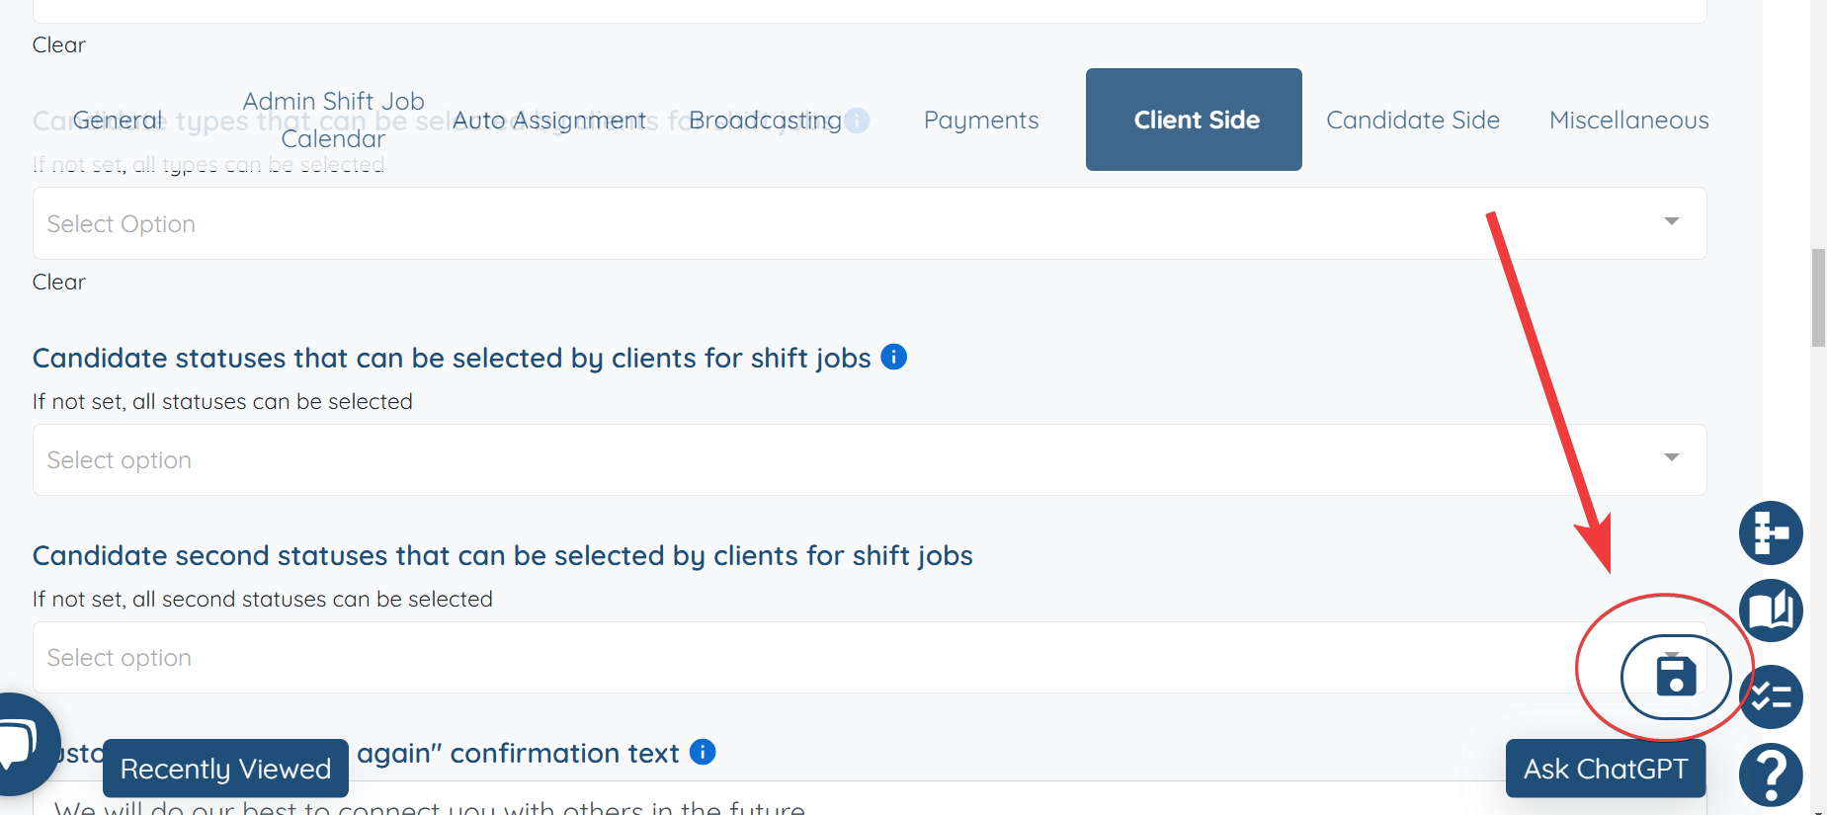Click the hierarchy tree structure icon
This screenshot has height=815, width=1827.
(x=1771, y=533)
